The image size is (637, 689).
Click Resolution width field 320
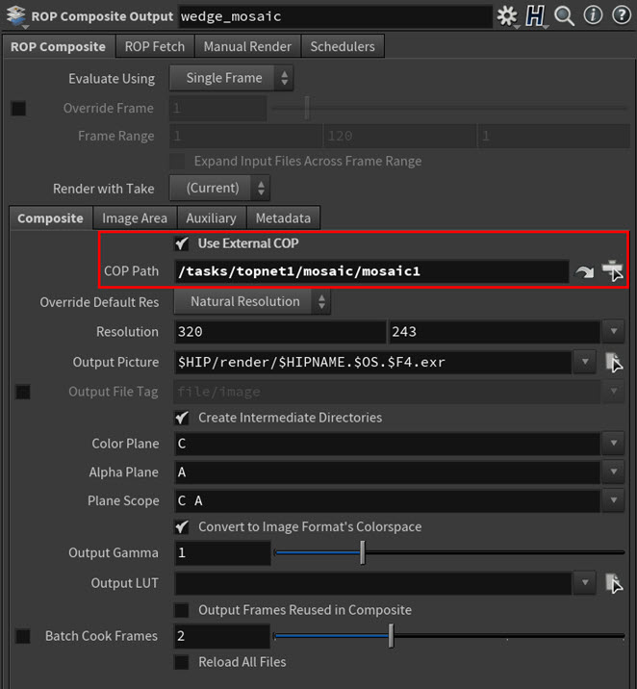[x=280, y=332]
